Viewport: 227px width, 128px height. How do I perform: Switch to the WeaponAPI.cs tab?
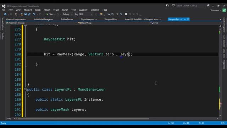111,19
